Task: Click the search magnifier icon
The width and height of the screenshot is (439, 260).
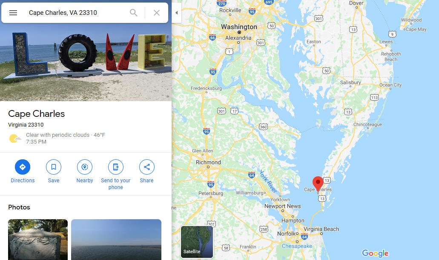Action: 134,13
